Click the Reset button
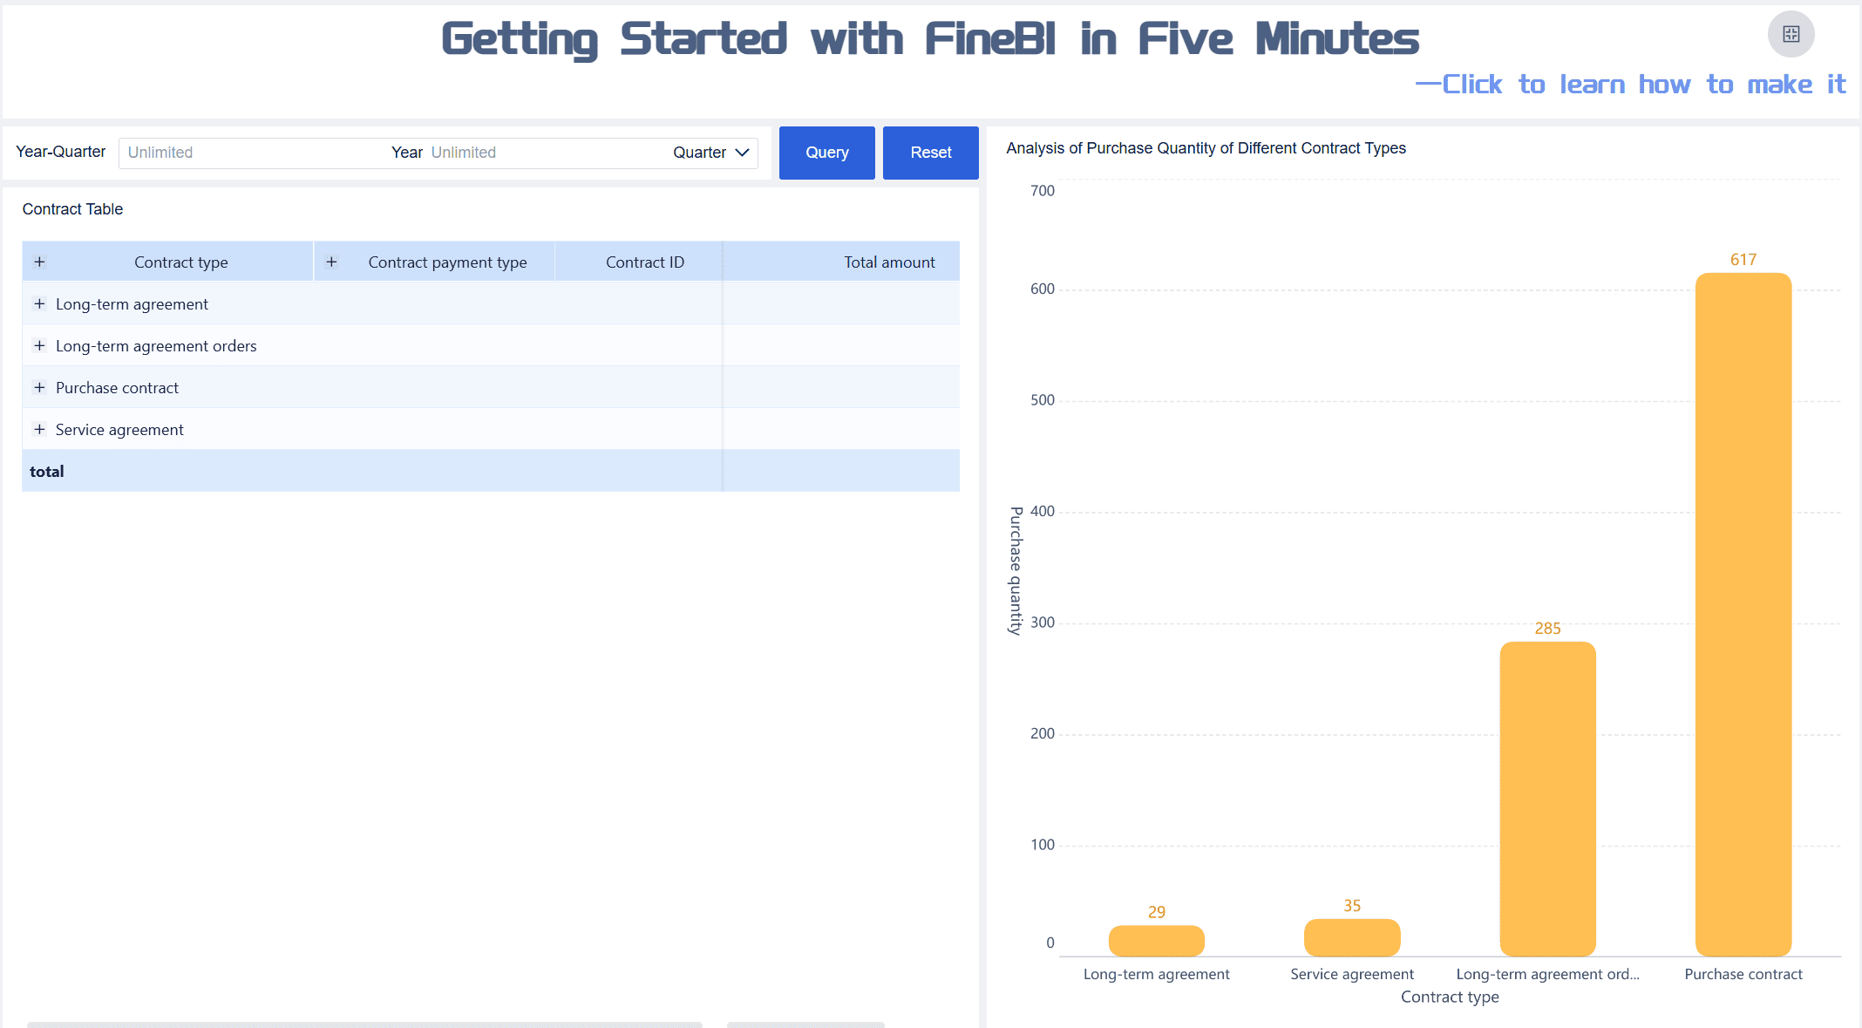1862x1028 pixels. coord(930,153)
